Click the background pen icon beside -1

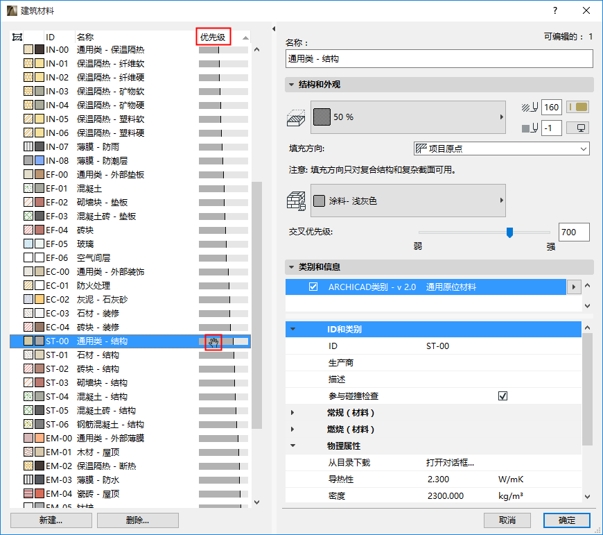click(530, 128)
